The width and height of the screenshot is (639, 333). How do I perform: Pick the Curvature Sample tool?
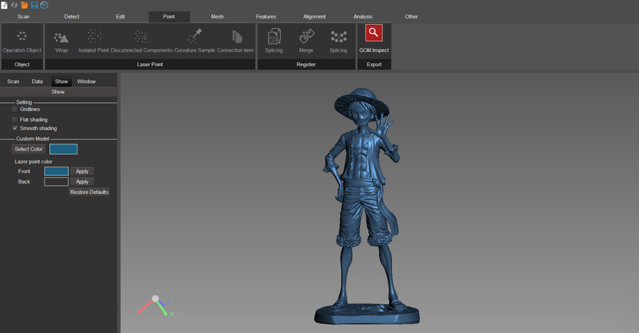(194, 41)
